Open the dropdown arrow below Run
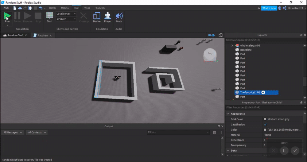The image size is (307, 162). 7,25
